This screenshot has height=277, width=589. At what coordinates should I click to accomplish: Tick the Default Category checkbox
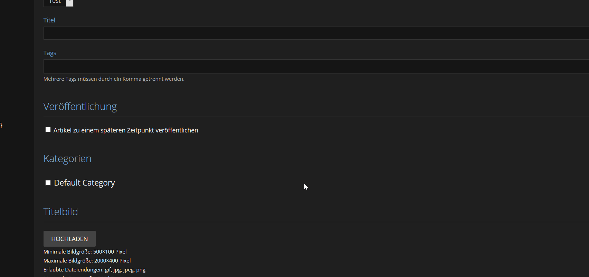48,183
